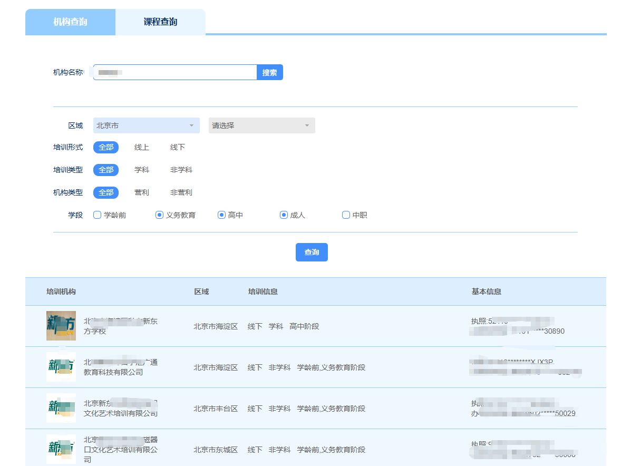The width and height of the screenshot is (641, 466).
Task: Select 非营利 institution type
Action: point(181,193)
